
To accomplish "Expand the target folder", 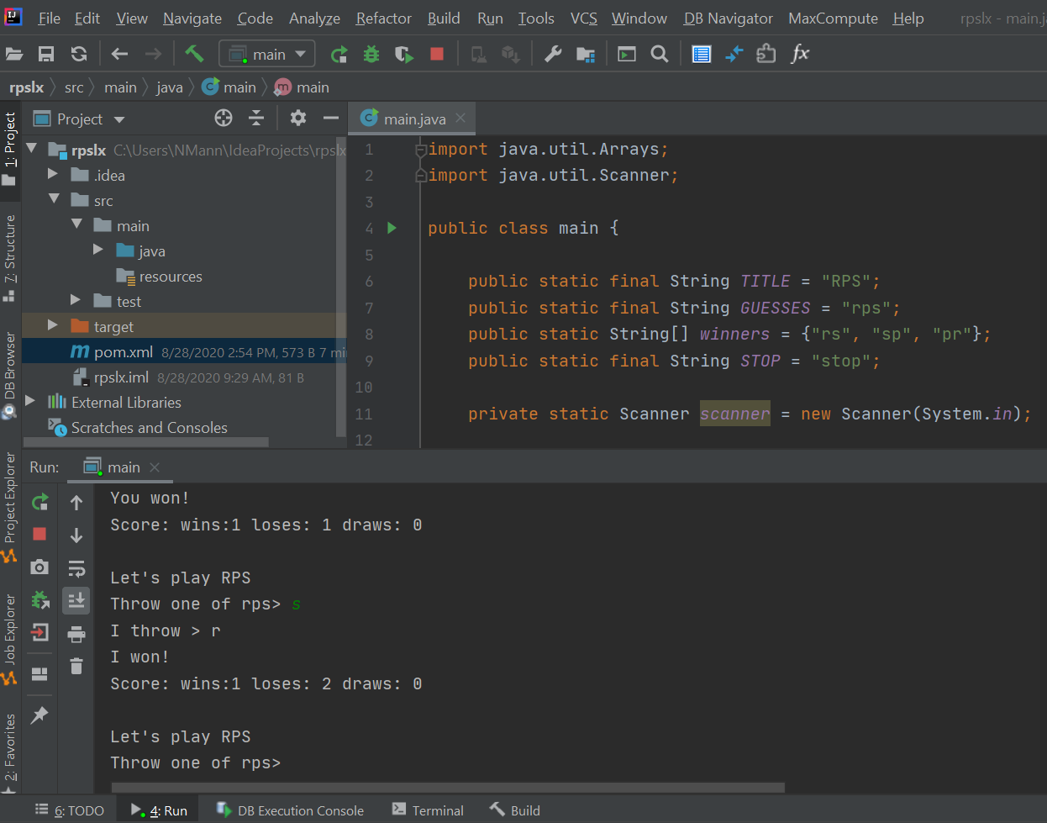I will point(52,326).
